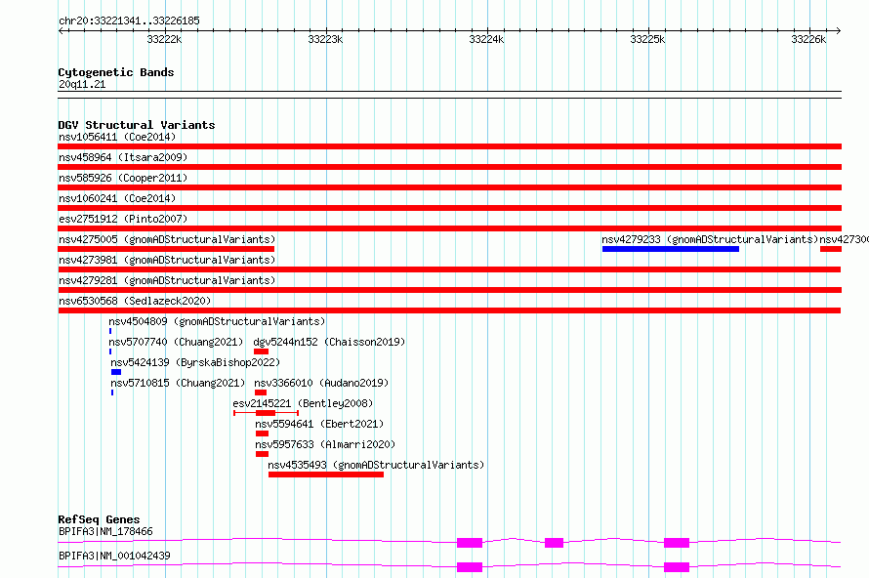Select the nsv4279233 (gnomADStructuralVariants) label

point(710,239)
